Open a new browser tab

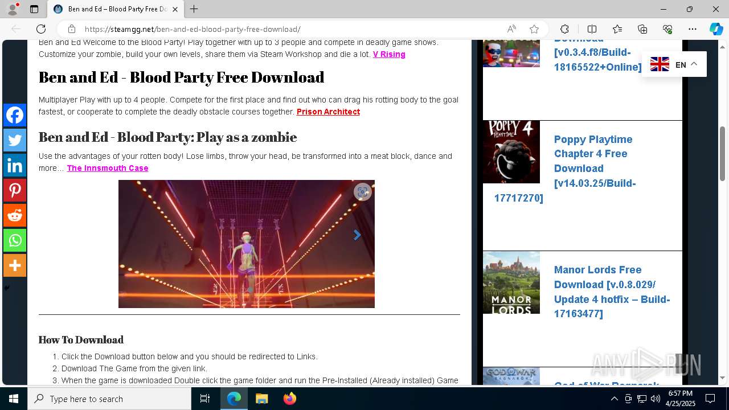point(194,9)
